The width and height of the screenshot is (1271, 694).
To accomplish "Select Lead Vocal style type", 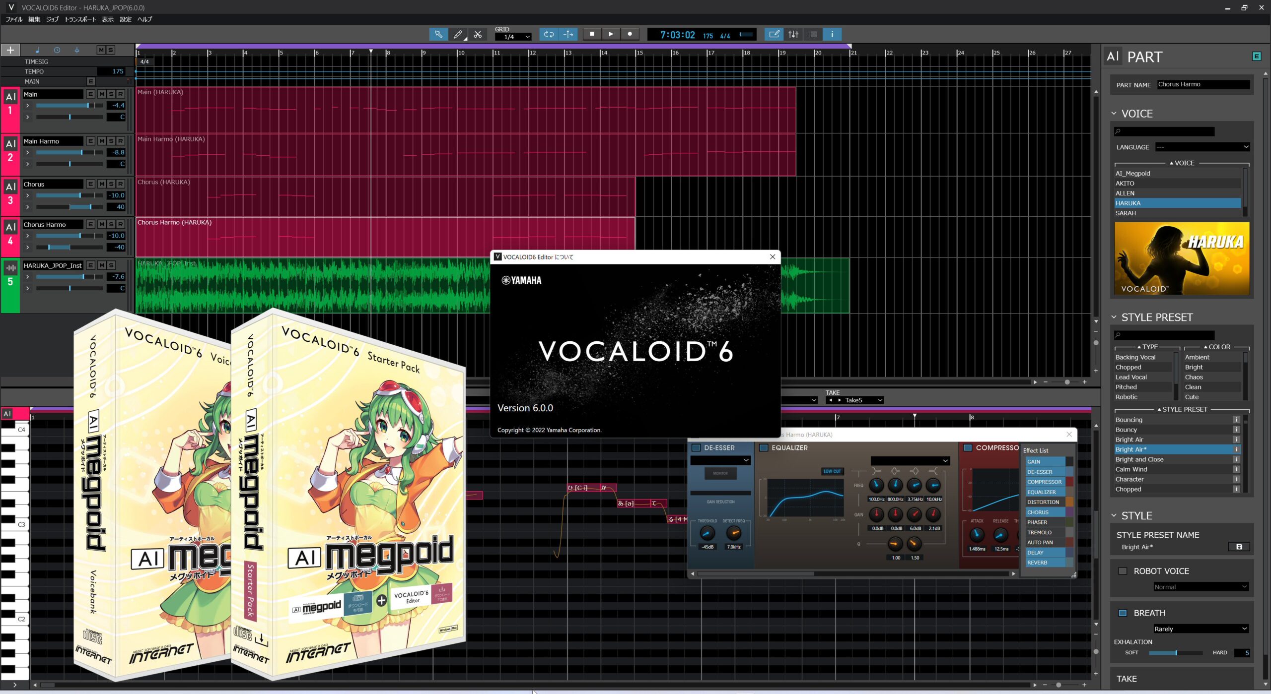I will pyautogui.click(x=1143, y=378).
